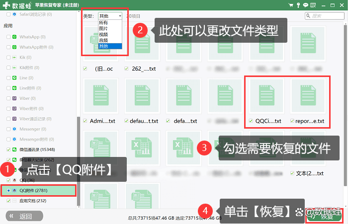This screenshot has height=224, width=348.
Task: Click the Messenger blue icon
Action: pyautogui.click(x=14, y=129)
